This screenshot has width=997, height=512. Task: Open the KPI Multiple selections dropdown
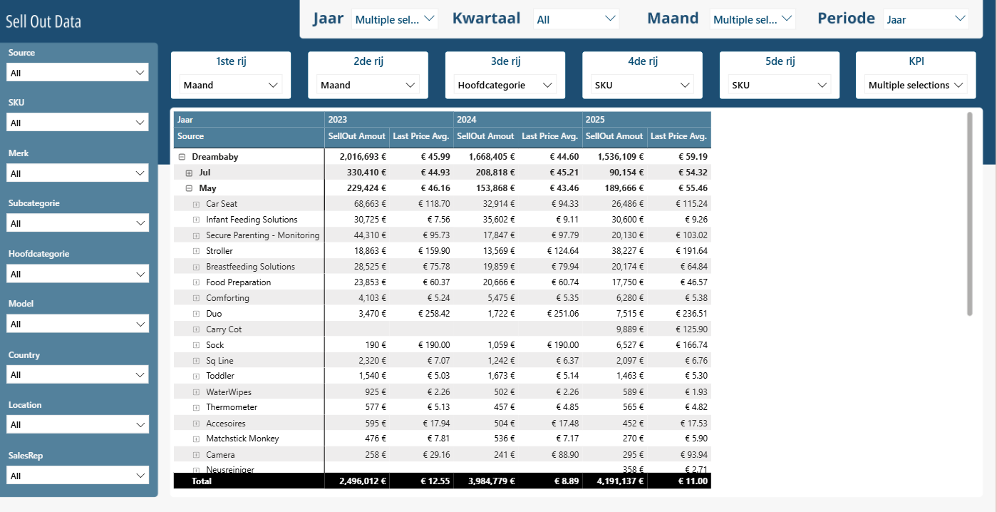tap(916, 85)
